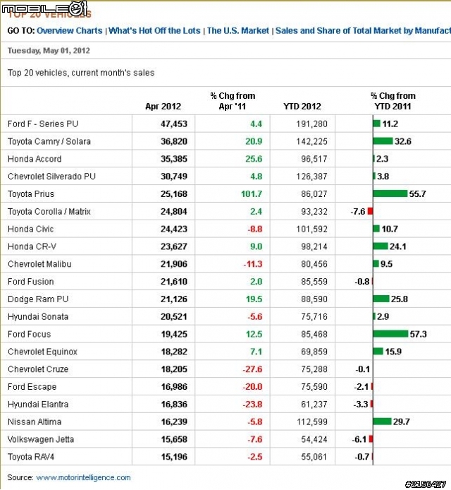Click the -11.3 Malibu change value
Image resolution: width=451 pixels, height=490 pixels.
pyautogui.click(x=253, y=264)
